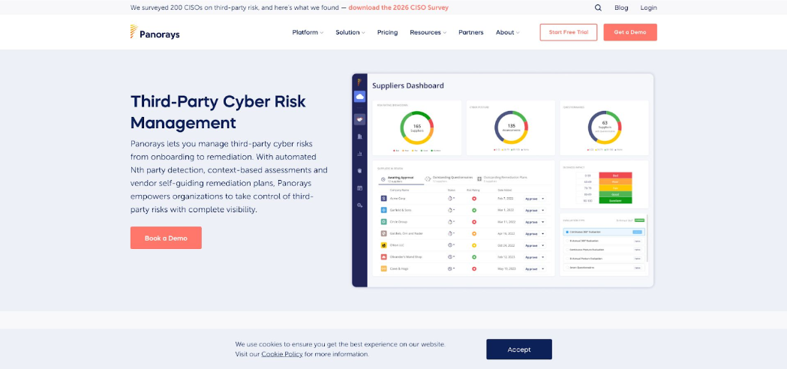Open Approve dropdown arrow for Circle Group
The width and height of the screenshot is (787, 369).
542,222
